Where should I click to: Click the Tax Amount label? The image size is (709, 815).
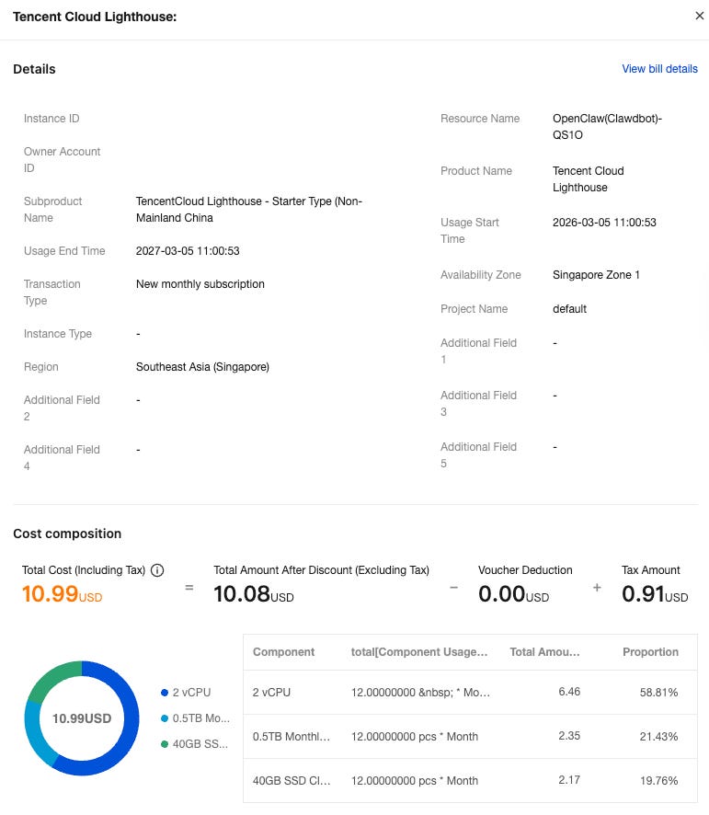[651, 570]
